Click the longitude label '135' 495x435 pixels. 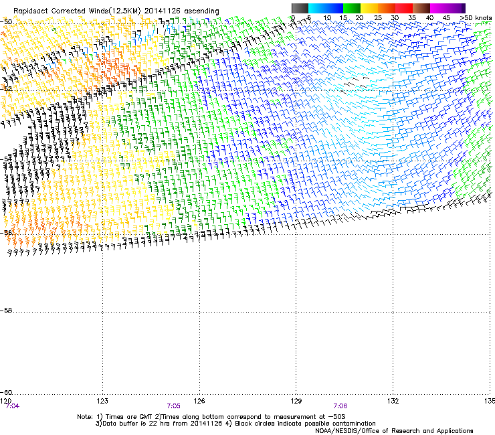[490, 401]
